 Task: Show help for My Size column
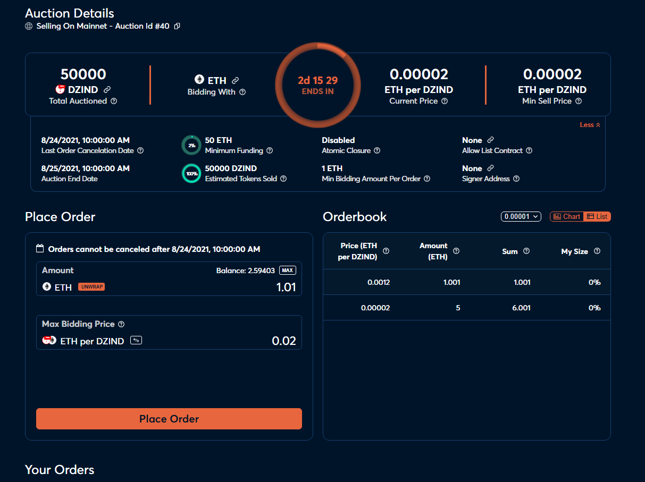point(597,251)
